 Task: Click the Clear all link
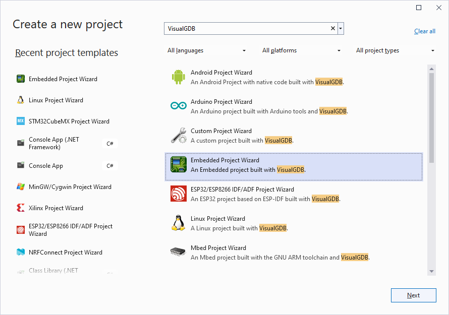pos(425,31)
